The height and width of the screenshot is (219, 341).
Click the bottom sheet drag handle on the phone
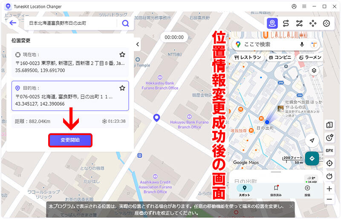pos(276,172)
